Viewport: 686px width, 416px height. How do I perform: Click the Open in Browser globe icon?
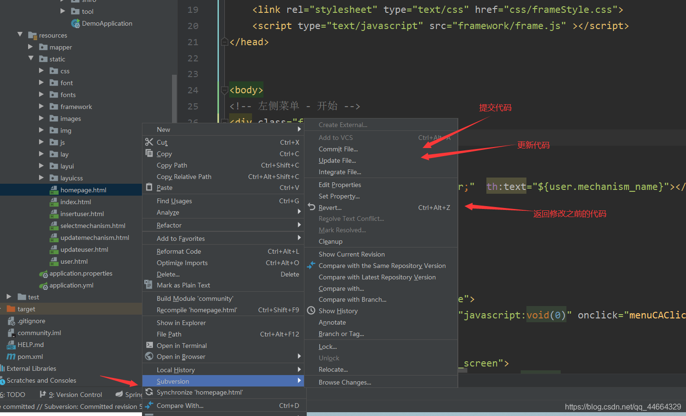[149, 356]
